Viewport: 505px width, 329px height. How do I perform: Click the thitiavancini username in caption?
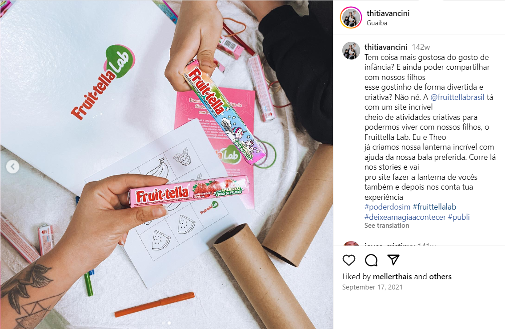(x=386, y=47)
